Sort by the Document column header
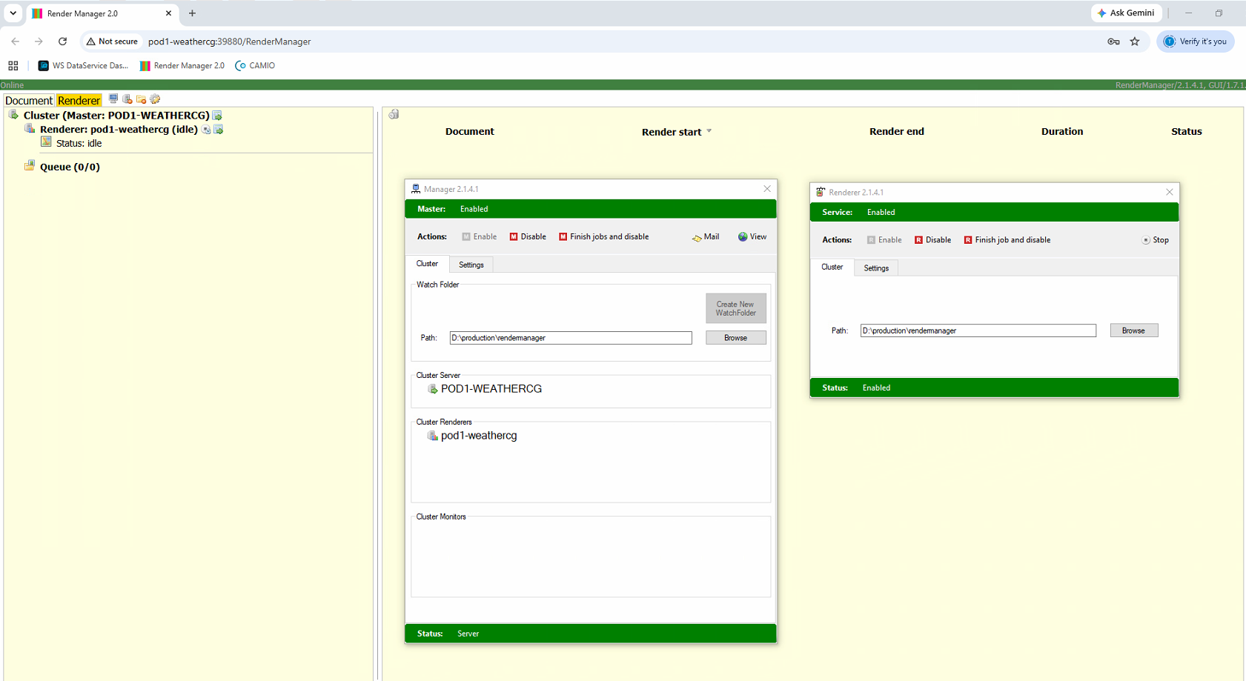1246x681 pixels. point(469,131)
